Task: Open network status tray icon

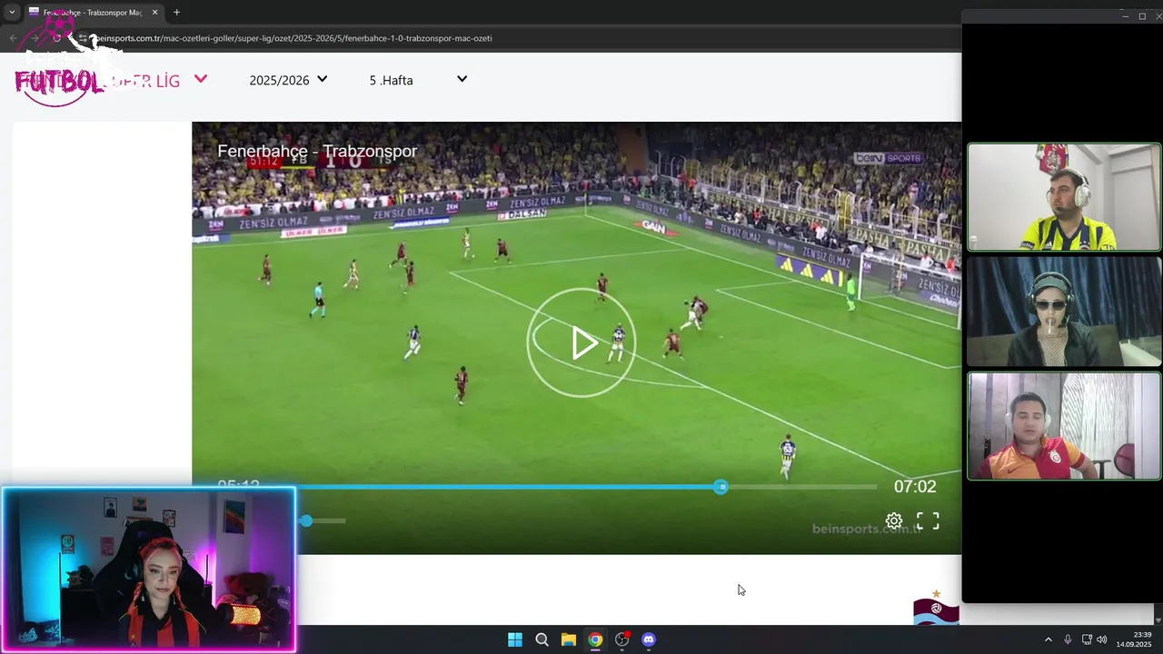Action: 1087,639
